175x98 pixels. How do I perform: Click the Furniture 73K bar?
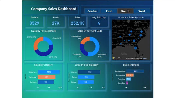[x=46, y=82]
